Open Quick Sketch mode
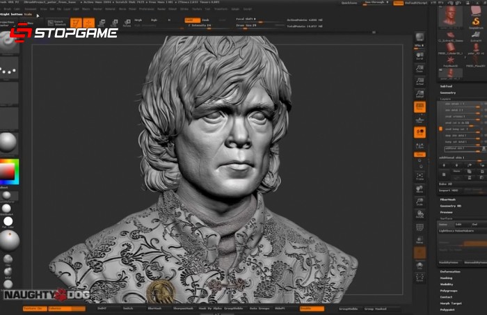487x315 pixels. click(57, 23)
